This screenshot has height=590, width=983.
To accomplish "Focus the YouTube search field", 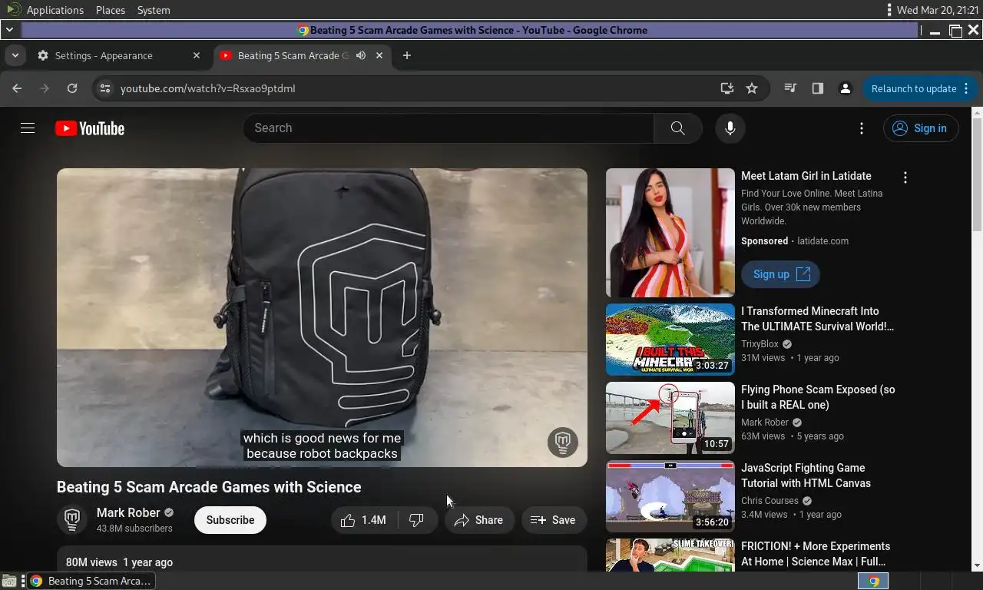I will pos(448,128).
